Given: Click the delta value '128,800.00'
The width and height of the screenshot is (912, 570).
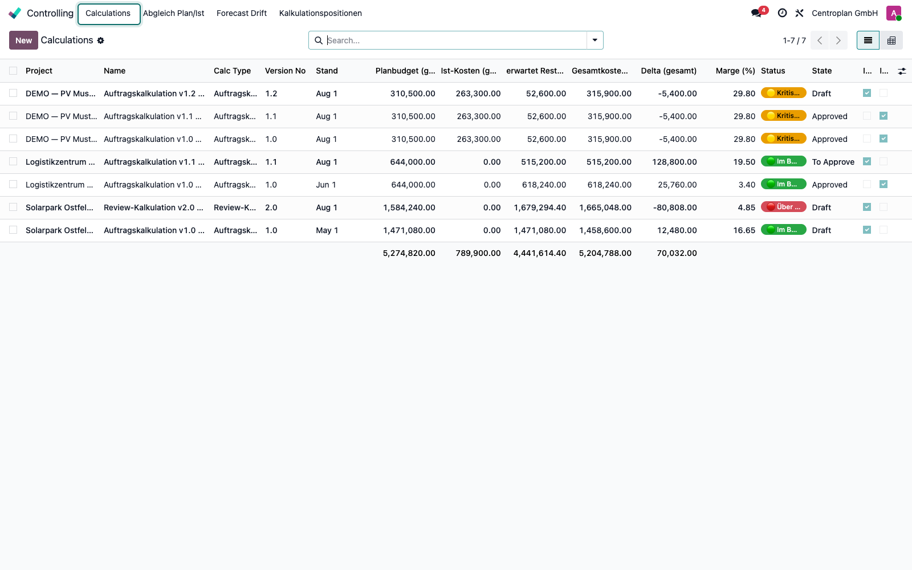Looking at the screenshot, I should click(x=674, y=162).
